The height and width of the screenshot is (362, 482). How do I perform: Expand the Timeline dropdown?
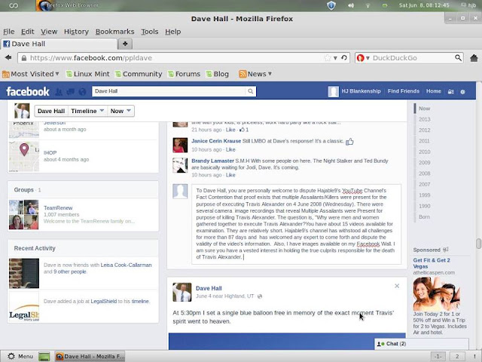[x=87, y=111]
